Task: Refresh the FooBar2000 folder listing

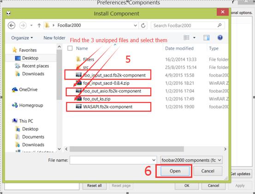Action: [x=143, y=25]
